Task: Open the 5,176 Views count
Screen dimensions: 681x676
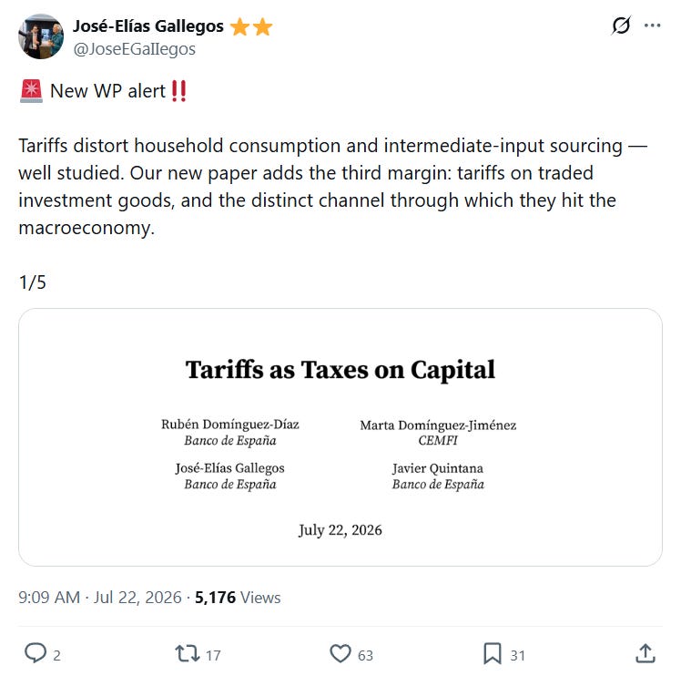Action: [x=238, y=598]
